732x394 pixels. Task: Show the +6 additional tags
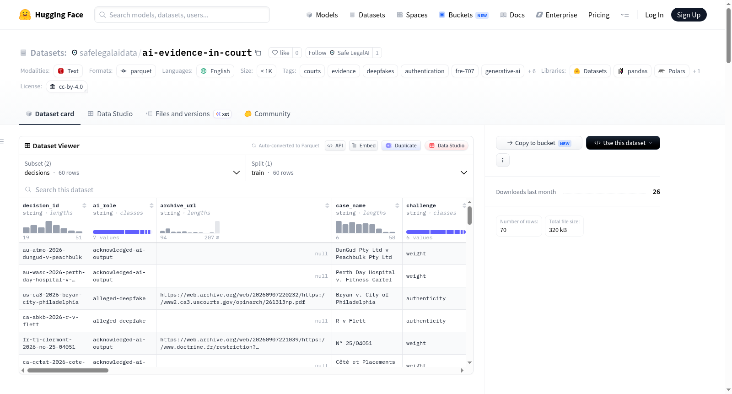coord(532,71)
